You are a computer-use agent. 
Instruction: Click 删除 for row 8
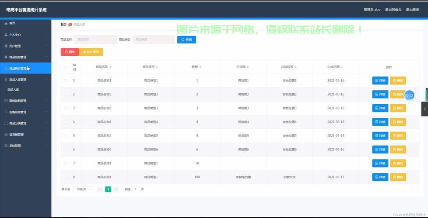[x=398, y=177]
